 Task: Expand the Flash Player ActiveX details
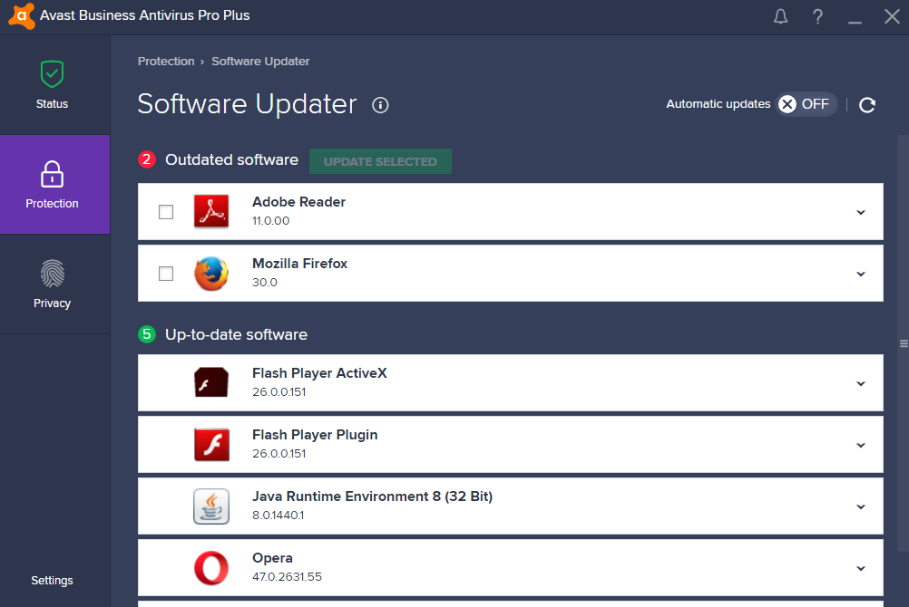coord(861,383)
